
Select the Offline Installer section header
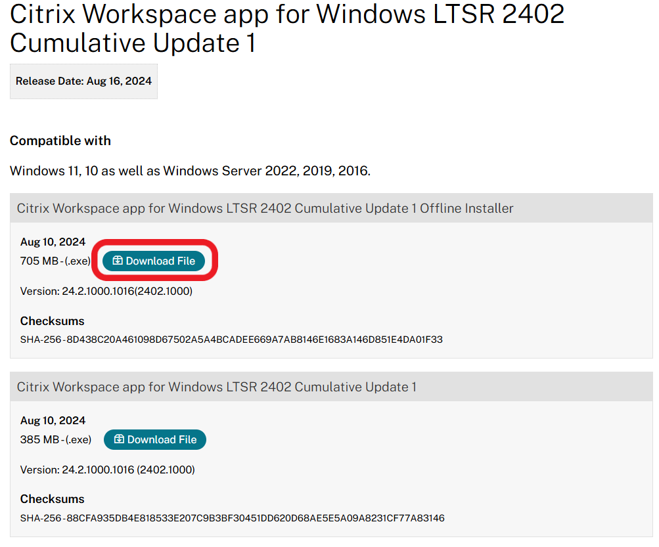pyautogui.click(x=331, y=208)
